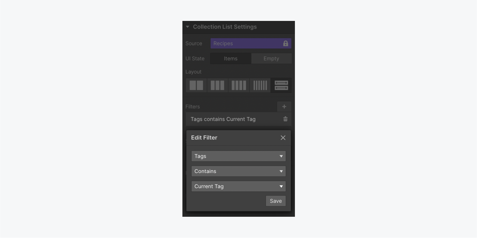477x238 pixels.
Task: Select the four-column layout icon
Action: [x=239, y=85]
